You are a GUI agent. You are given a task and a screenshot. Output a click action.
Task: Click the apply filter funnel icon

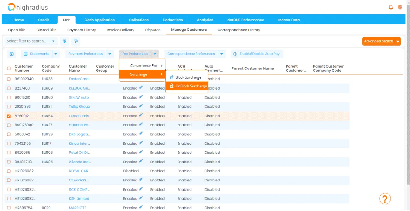64,41
